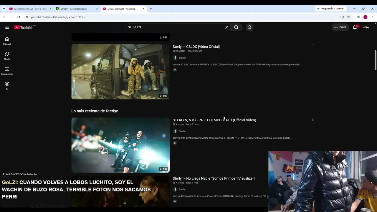Open the Chrome three-dot menu

point(373,17)
